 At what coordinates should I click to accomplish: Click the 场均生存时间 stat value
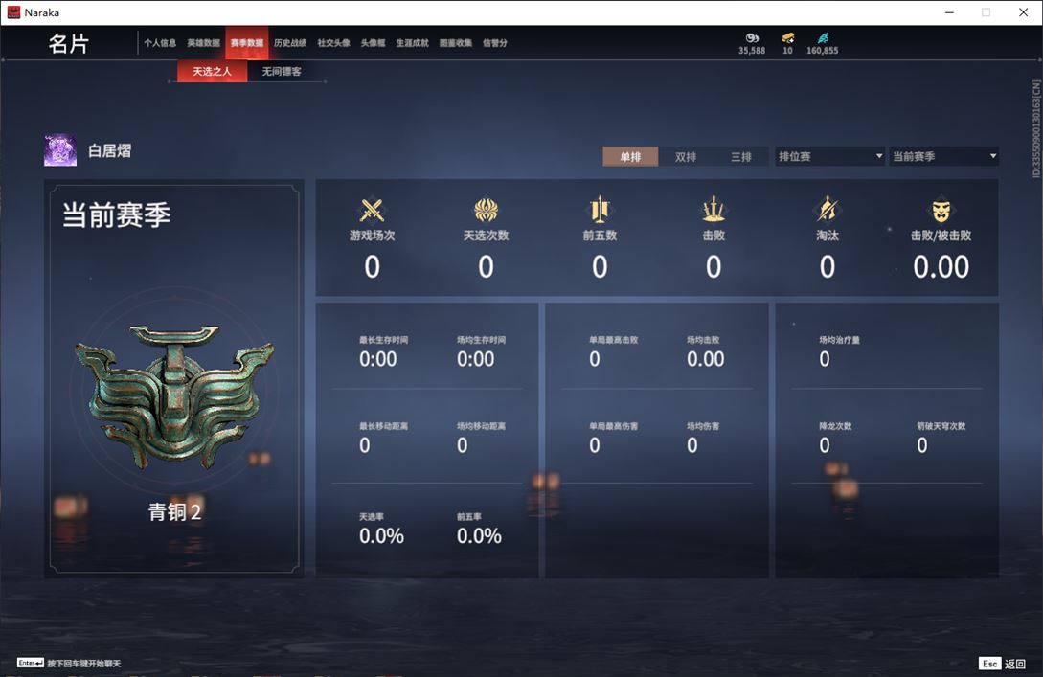(x=476, y=359)
